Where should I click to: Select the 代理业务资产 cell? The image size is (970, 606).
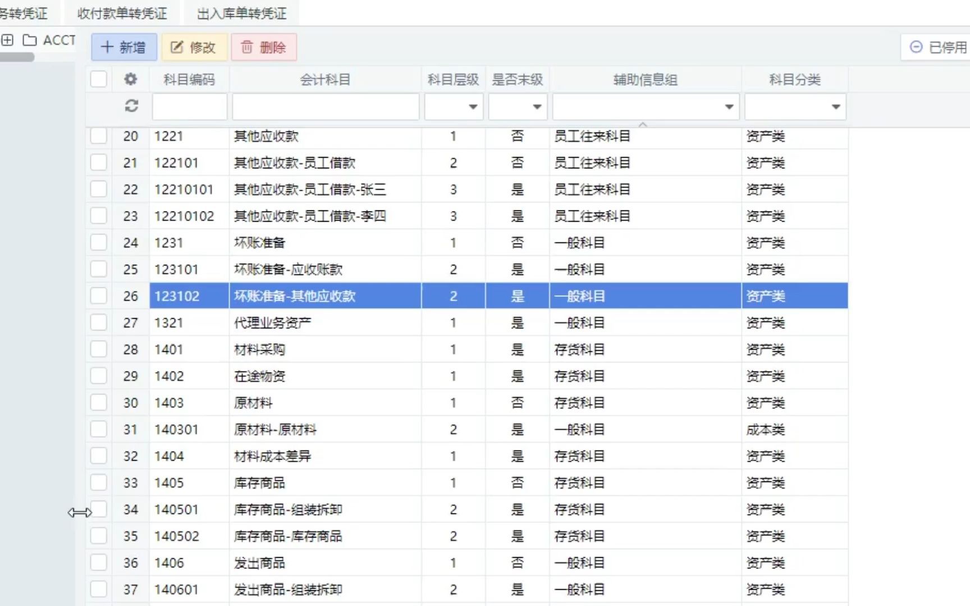[326, 323]
